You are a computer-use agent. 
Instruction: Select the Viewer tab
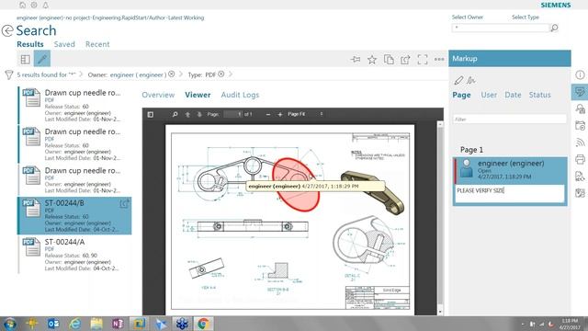point(198,95)
